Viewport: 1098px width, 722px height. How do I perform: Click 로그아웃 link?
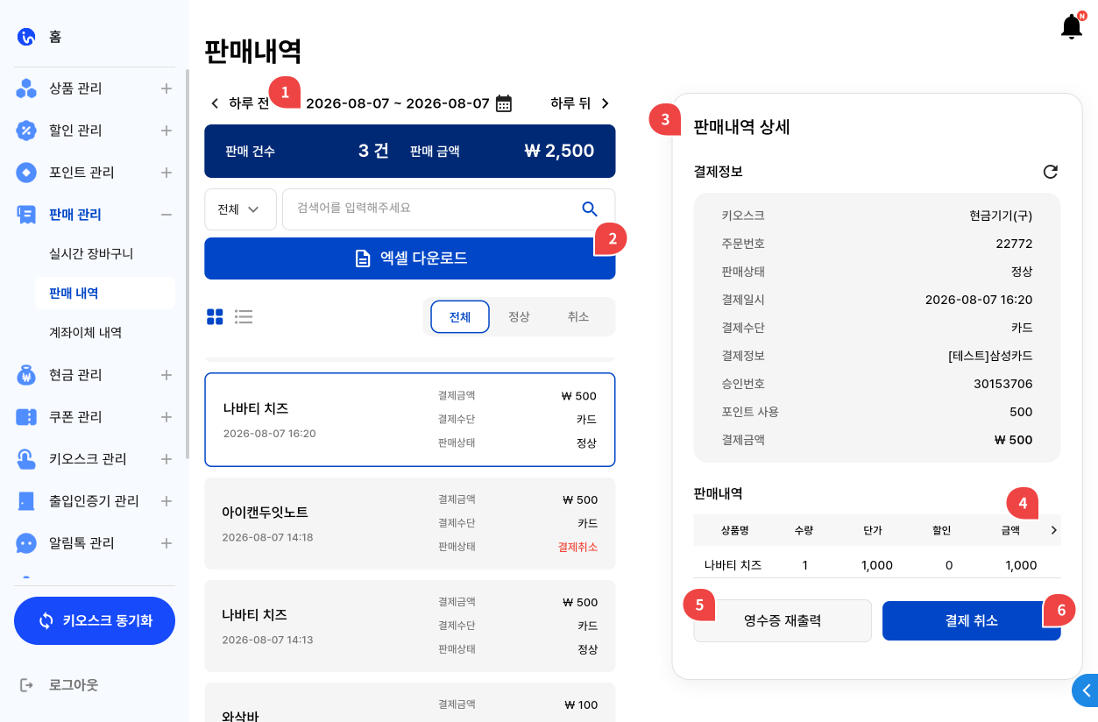click(74, 684)
